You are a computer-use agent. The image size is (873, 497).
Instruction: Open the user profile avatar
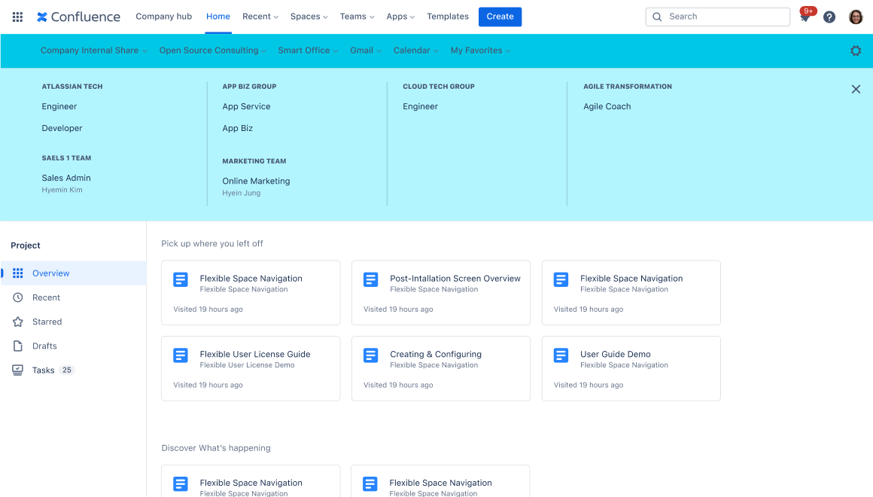click(x=856, y=17)
